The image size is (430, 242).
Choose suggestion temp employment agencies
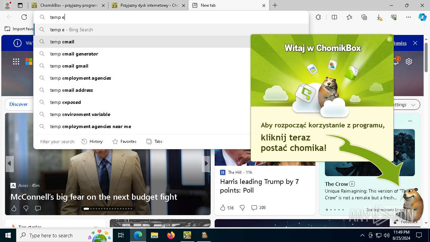click(142, 78)
